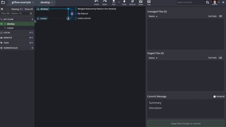Open the profile dropdown arrow
Image resolution: width=226 pixels, height=127 pixels.
click(x=219, y=2)
